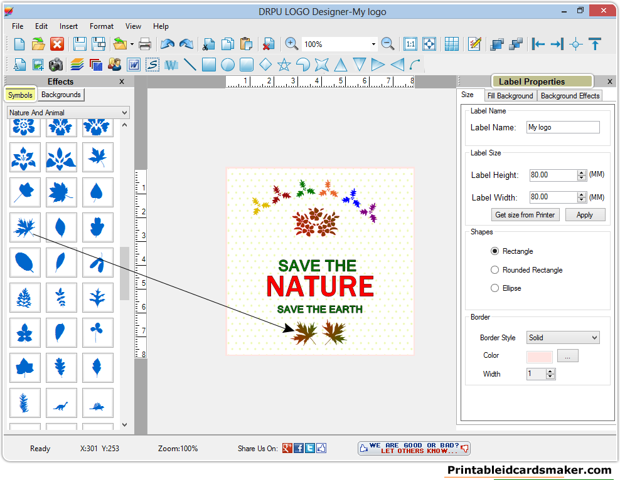Select the Rounded Rectangle radio button
This screenshot has height=480, width=620.
point(494,269)
